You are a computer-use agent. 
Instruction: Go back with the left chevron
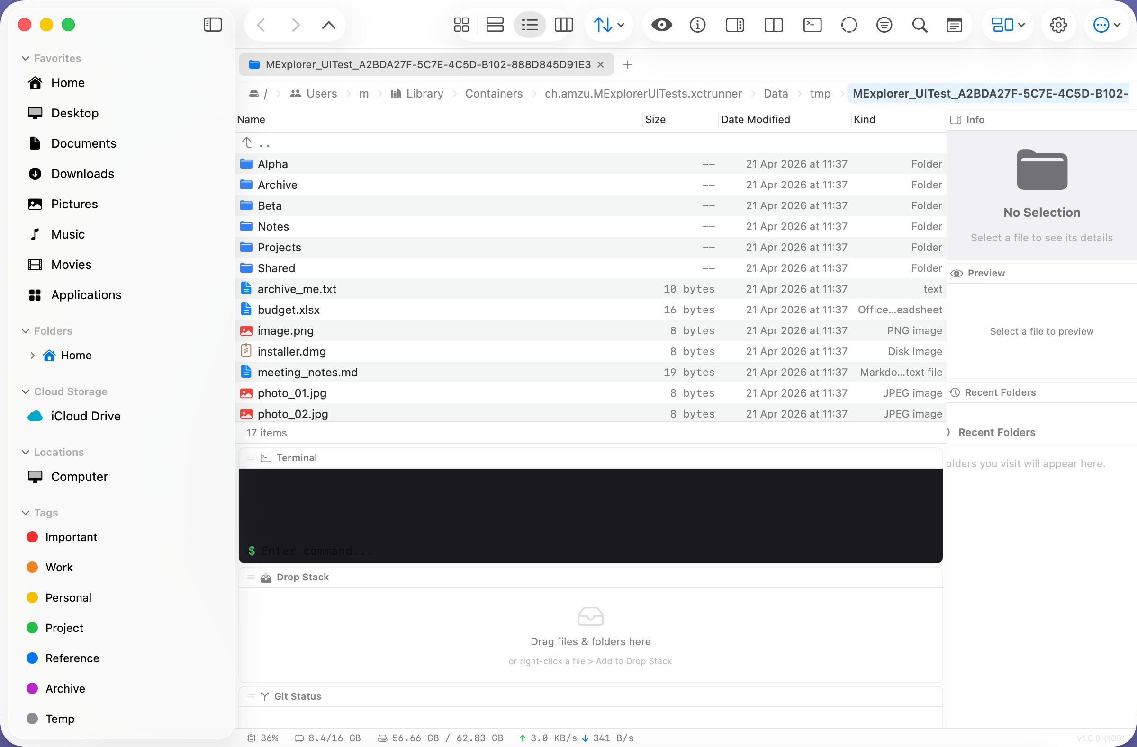pos(262,25)
